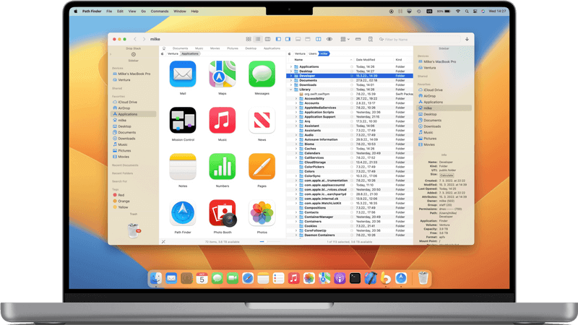Sort by Kind column header
578x325 pixels.
point(399,60)
